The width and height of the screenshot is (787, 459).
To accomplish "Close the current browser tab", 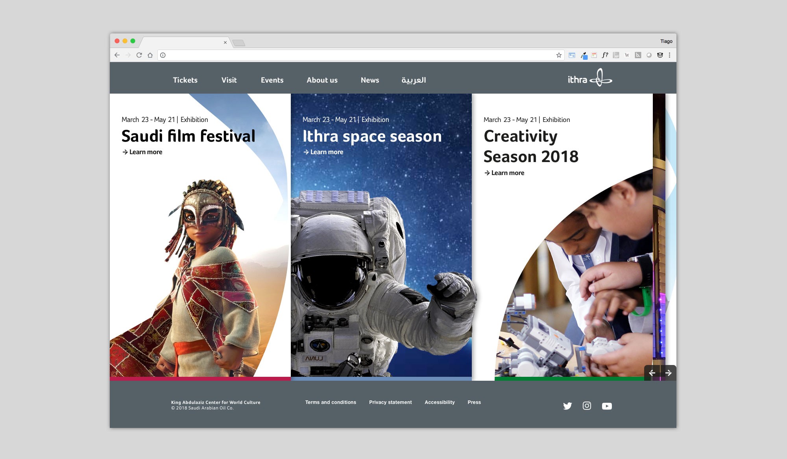I will 225,42.
